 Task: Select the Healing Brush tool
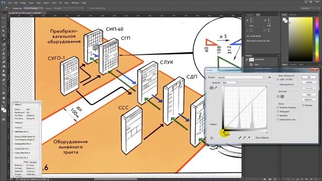[x=4, y=45]
